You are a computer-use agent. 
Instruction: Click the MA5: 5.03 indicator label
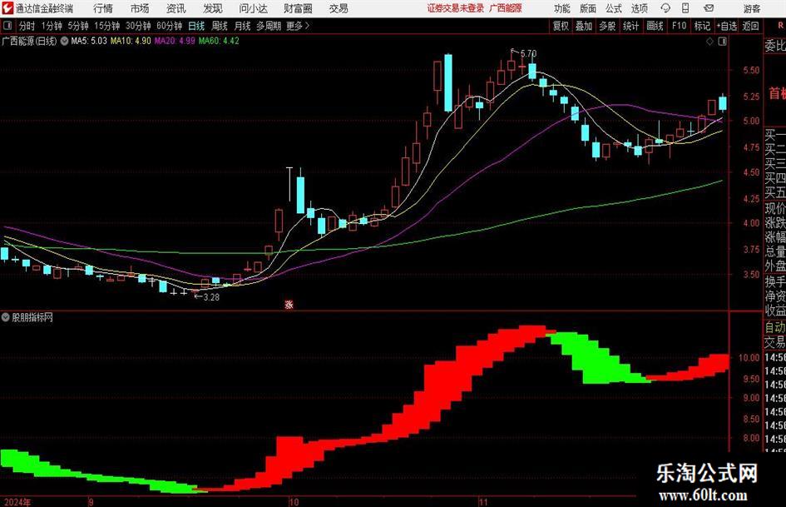coord(89,41)
